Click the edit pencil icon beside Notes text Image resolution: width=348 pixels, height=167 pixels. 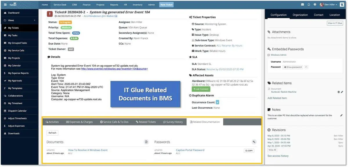click(341, 115)
